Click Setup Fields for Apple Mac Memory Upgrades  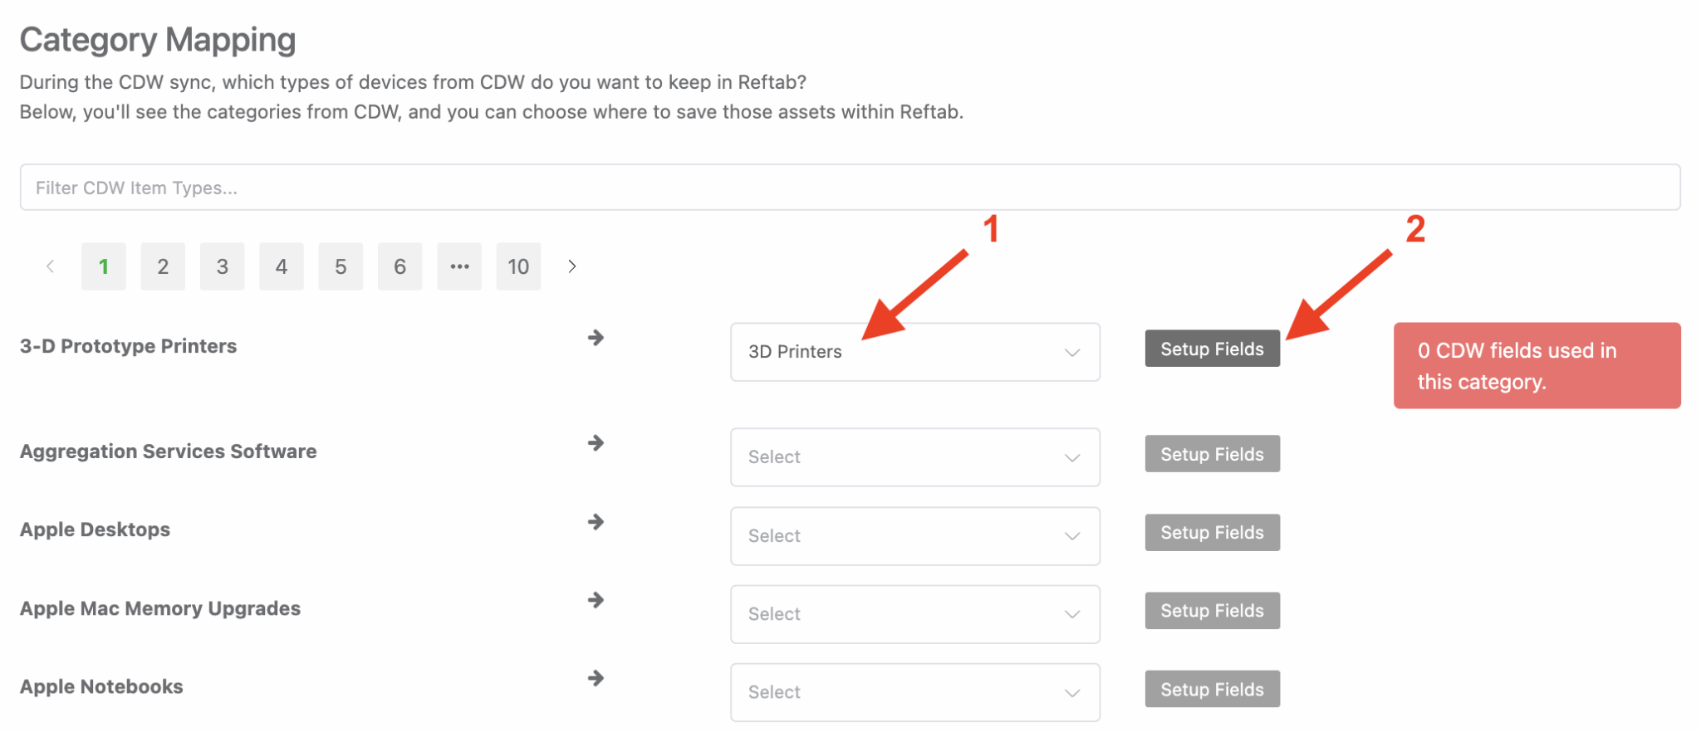coord(1211,610)
